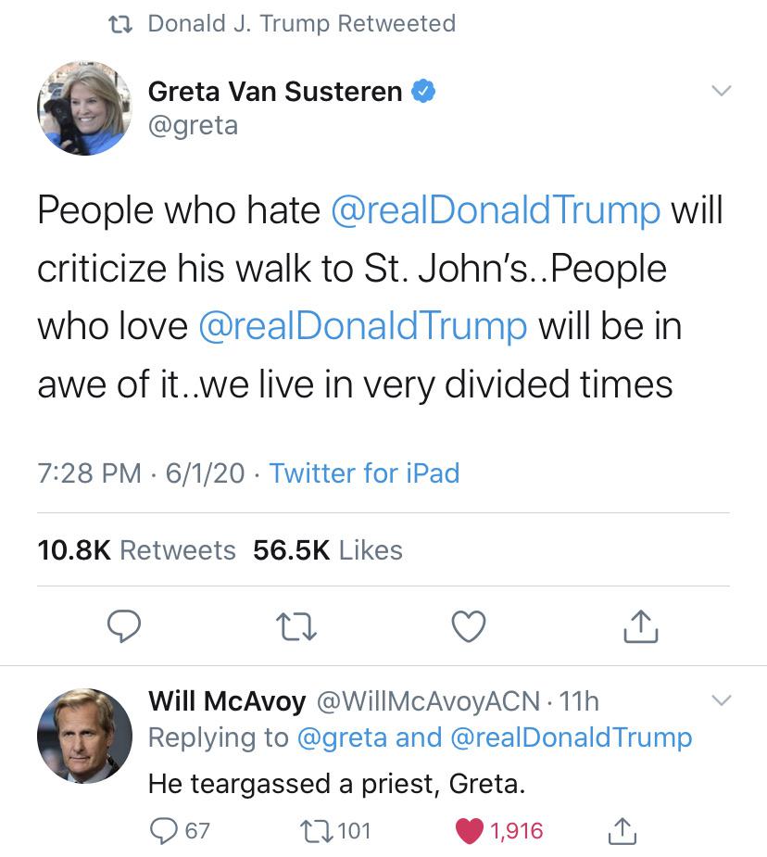Like Greta's tweet with the heart icon
The height and width of the screenshot is (857, 767).
tap(468, 625)
